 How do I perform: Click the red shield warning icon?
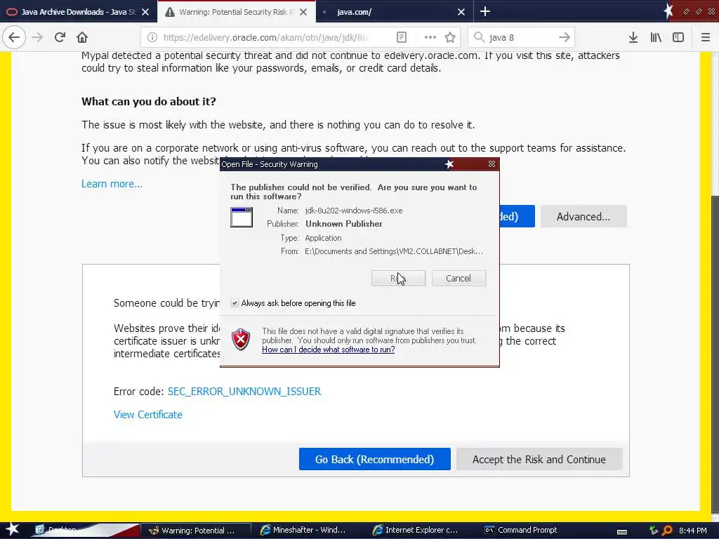tap(241, 340)
